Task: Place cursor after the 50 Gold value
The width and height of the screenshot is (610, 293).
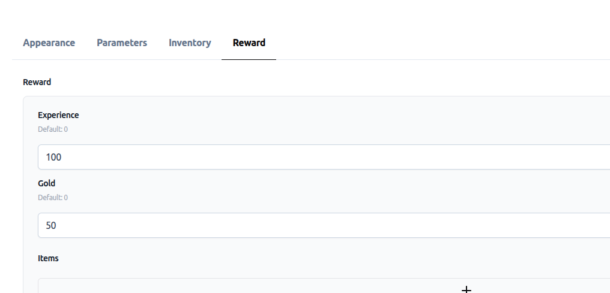Action: 58,226
